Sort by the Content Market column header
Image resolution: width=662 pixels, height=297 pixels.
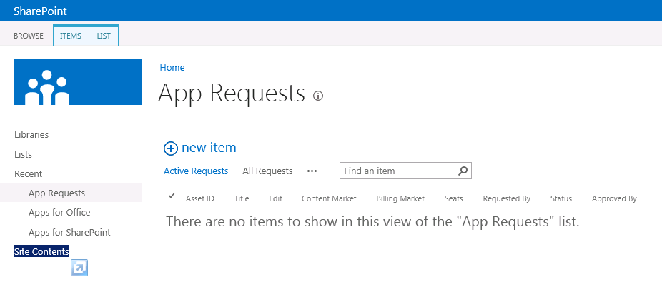tap(329, 198)
